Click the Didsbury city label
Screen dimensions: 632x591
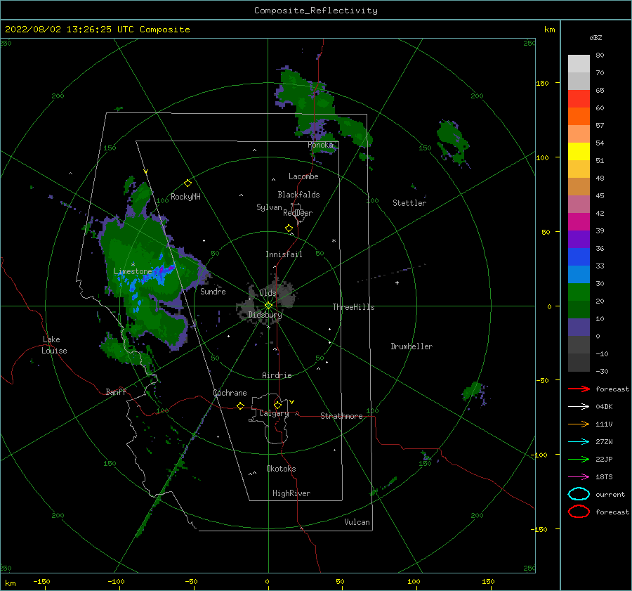click(265, 315)
